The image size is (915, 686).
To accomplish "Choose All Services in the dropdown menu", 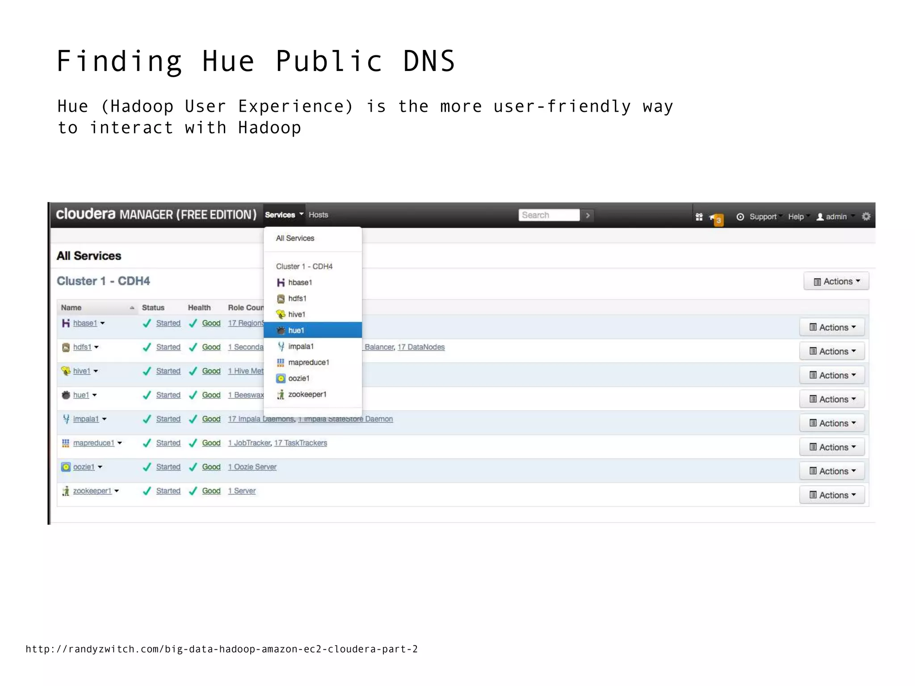I will 295,238.
